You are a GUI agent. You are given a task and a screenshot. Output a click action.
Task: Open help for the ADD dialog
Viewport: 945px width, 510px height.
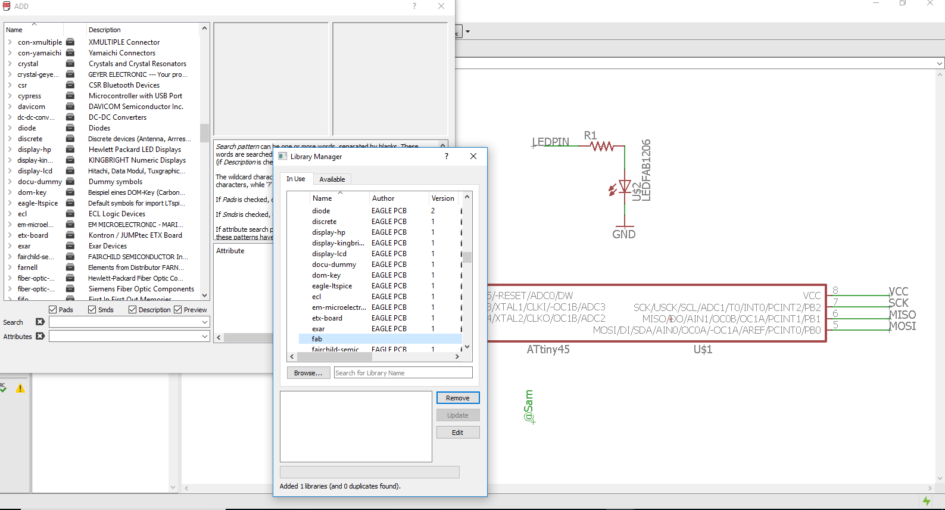[x=414, y=6]
